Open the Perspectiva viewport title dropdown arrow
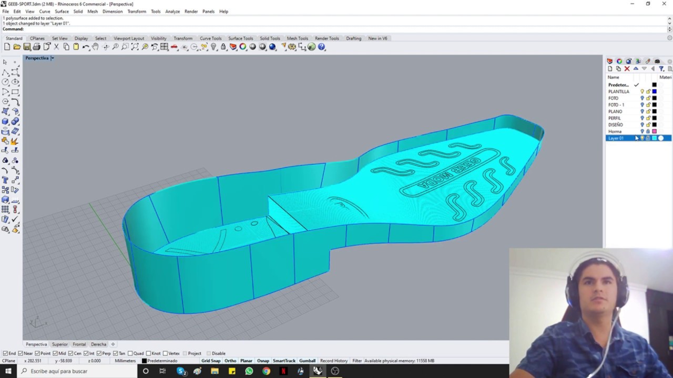The image size is (673, 378). pyautogui.click(x=52, y=58)
